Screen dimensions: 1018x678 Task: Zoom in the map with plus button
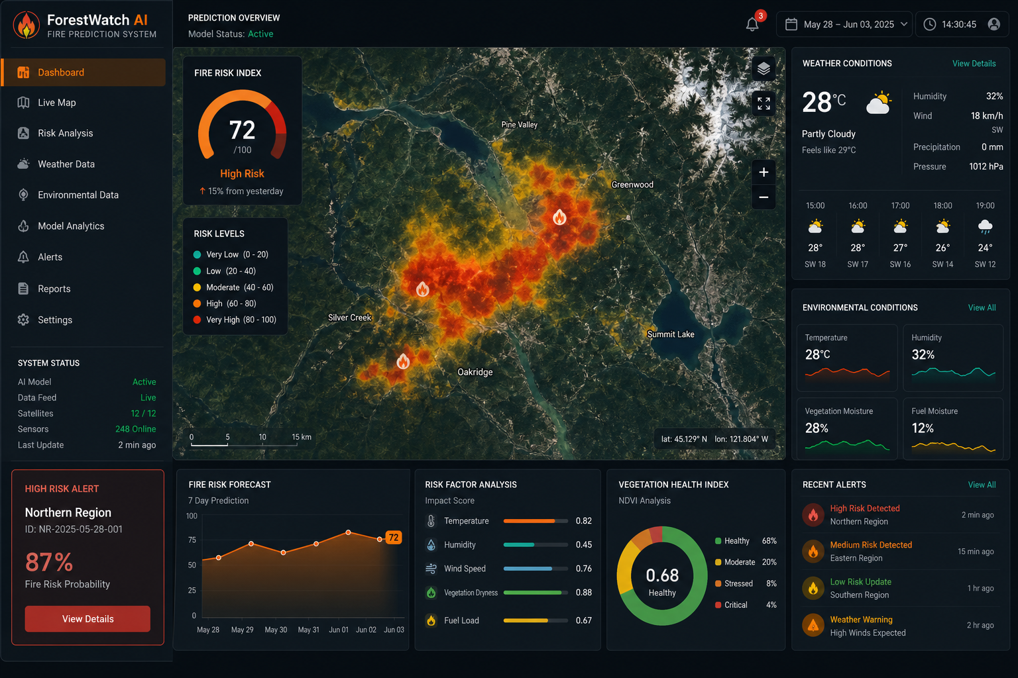(x=763, y=172)
